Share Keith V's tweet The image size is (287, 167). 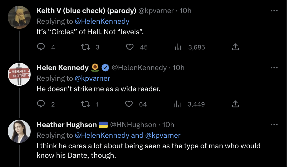[235, 47]
